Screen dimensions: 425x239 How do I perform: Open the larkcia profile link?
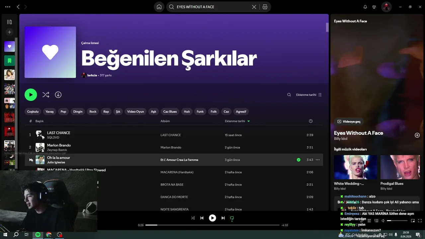tap(92, 75)
